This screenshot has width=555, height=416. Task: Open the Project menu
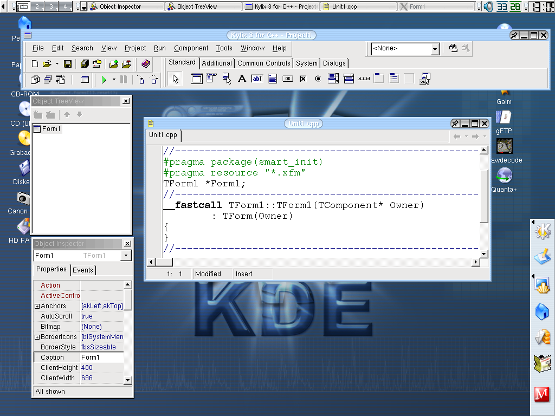click(x=135, y=48)
